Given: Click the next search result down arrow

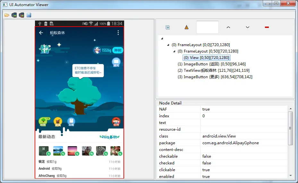Looking at the screenshot, I should pyautogui.click(x=247, y=27).
